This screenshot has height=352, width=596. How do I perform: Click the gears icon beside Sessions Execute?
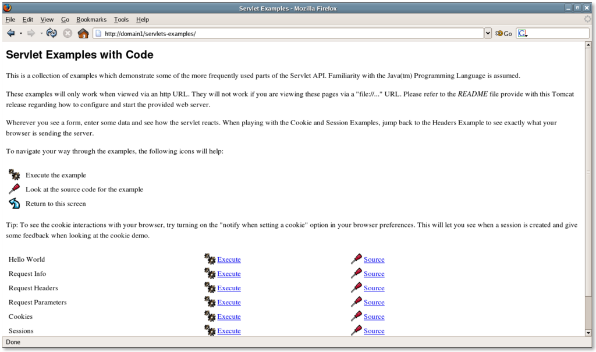(x=210, y=330)
